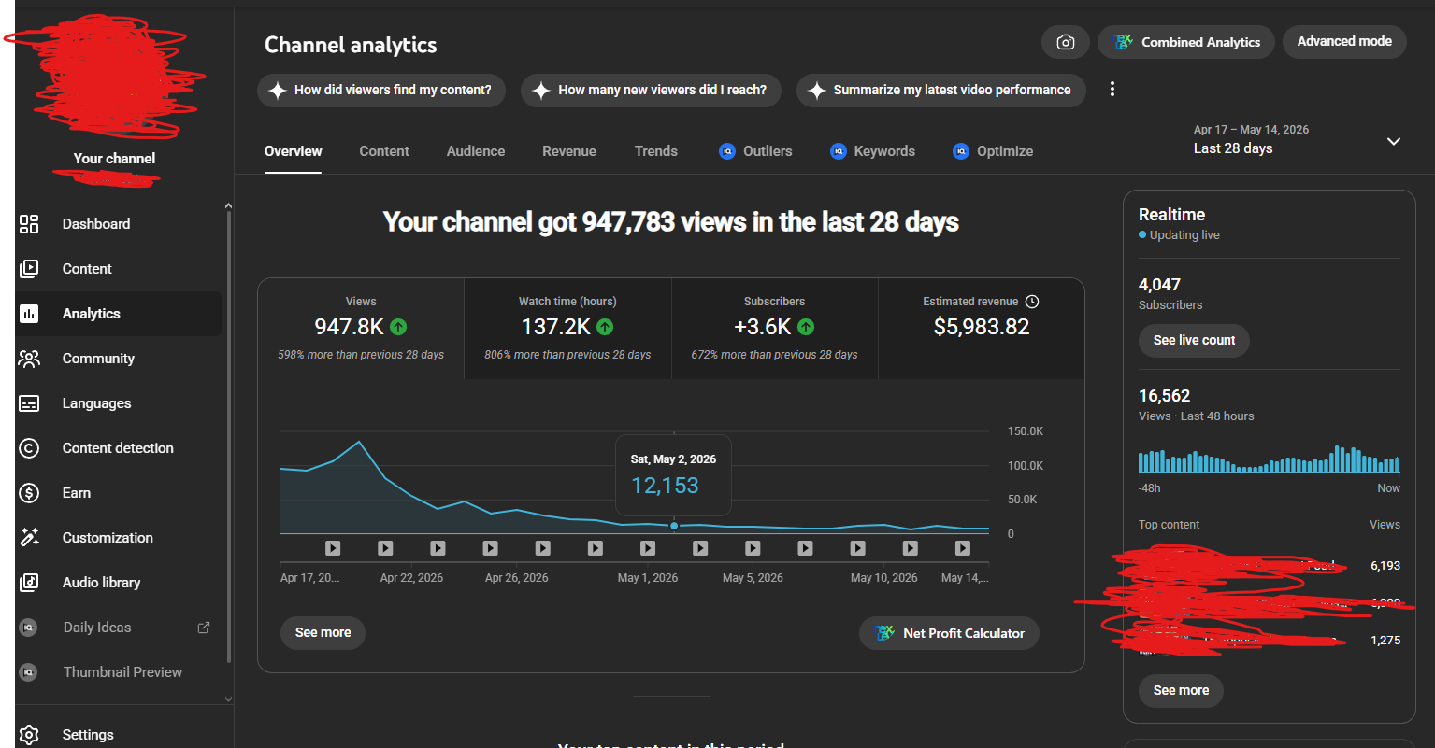This screenshot has height=748, width=1435.
Task: Open the Optimize tab
Action: 993,151
